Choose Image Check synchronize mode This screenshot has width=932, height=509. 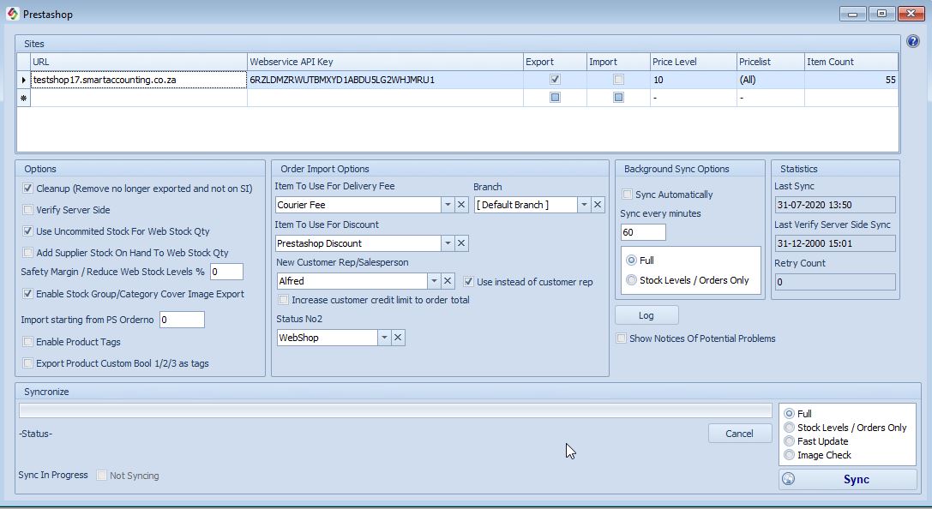[790, 455]
